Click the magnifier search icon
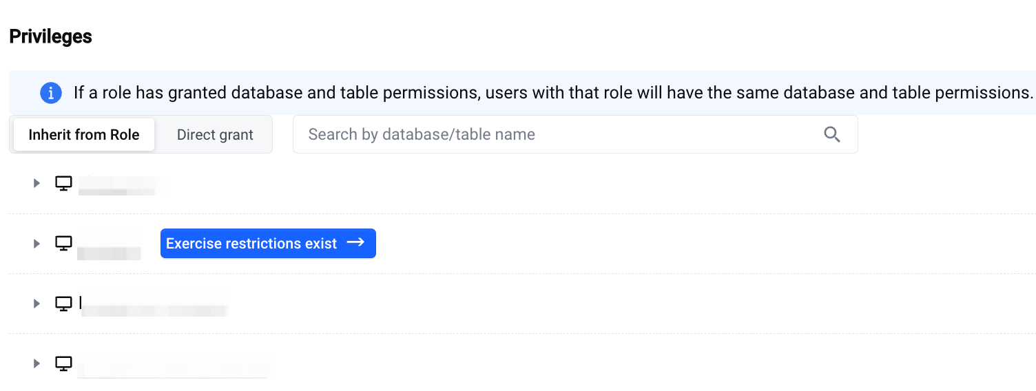The height and width of the screenshot is (391, 1036). [x=832, y=134]
